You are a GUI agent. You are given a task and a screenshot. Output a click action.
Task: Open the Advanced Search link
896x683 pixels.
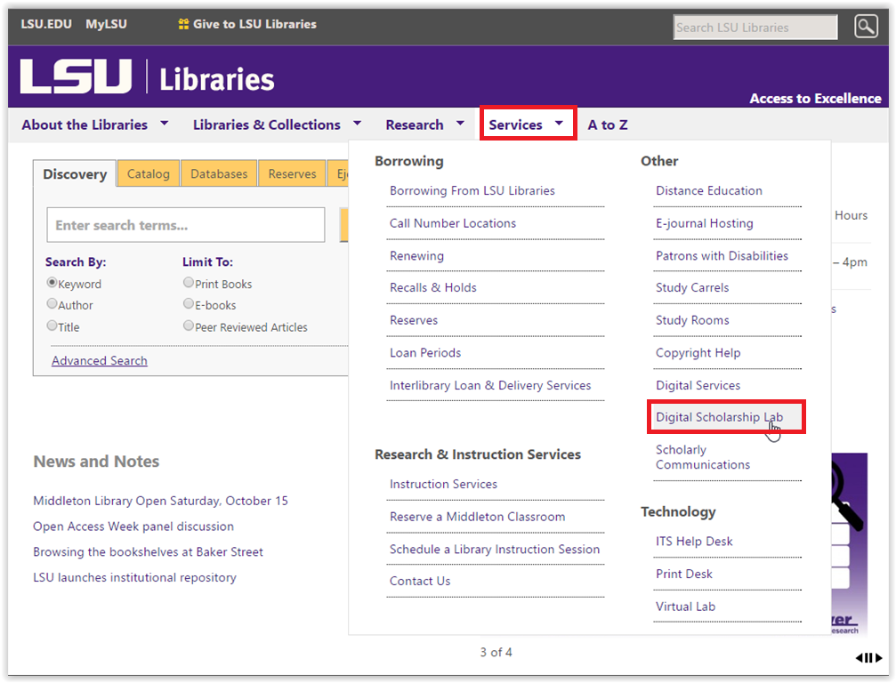100,360
